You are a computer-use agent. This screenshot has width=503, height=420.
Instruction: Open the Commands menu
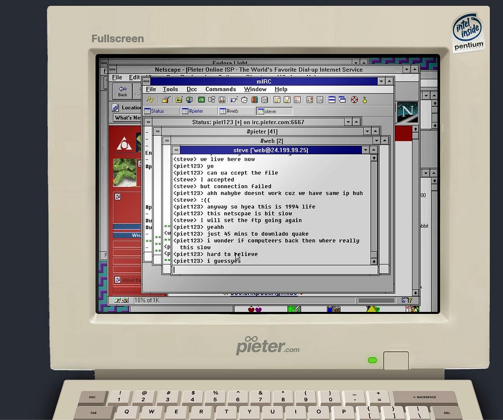220,89
